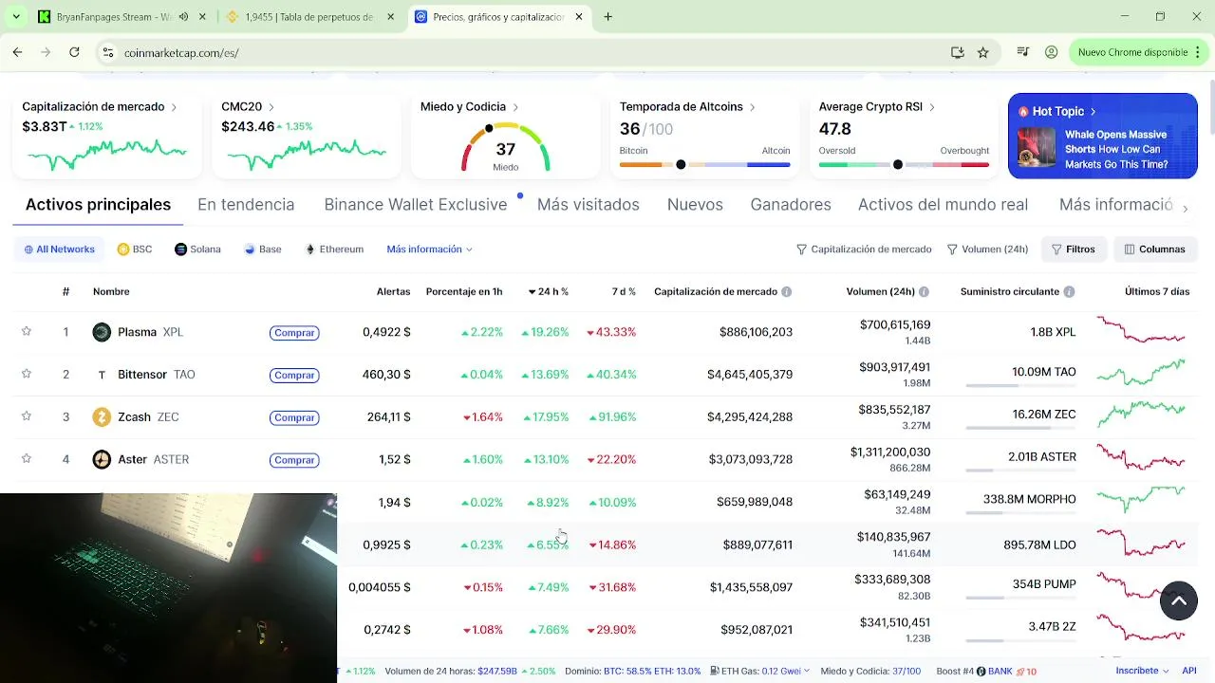Buy Plasma with Comprar button

click(x=294, y=333)
